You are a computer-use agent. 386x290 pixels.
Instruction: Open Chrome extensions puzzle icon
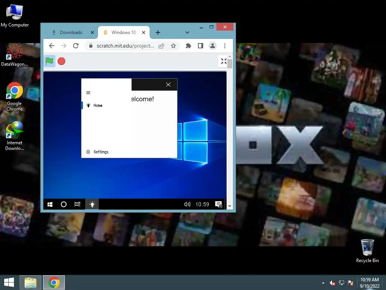(188, 46)
